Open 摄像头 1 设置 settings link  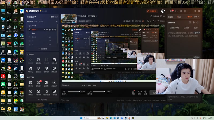83,85
